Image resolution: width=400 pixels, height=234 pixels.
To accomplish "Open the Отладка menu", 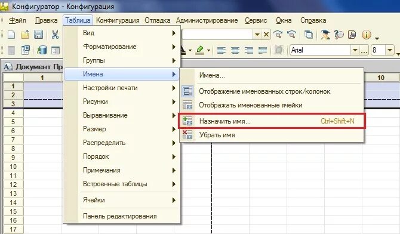I will tap(158, 20).
